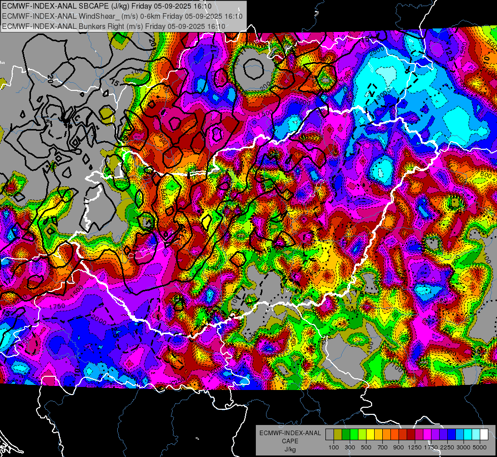Click the CAPE label in the legend
Image resolution: width=497 pixels, height=457 pixels.
click(290, 441)
